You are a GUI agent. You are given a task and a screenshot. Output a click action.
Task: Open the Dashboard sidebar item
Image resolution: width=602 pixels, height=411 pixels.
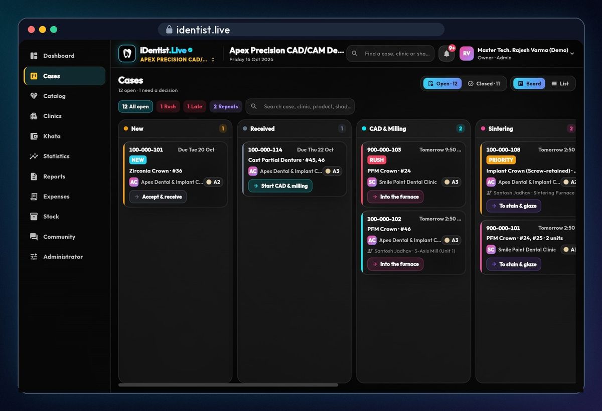pos(64,56)
